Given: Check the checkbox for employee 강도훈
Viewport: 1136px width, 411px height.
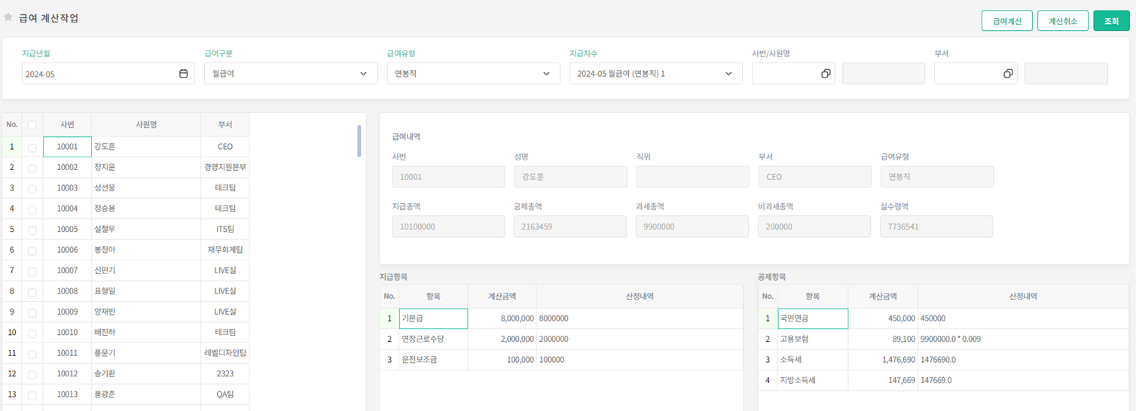Looking at the screenshot, I should pyautogui.click(x=32, y=148).
